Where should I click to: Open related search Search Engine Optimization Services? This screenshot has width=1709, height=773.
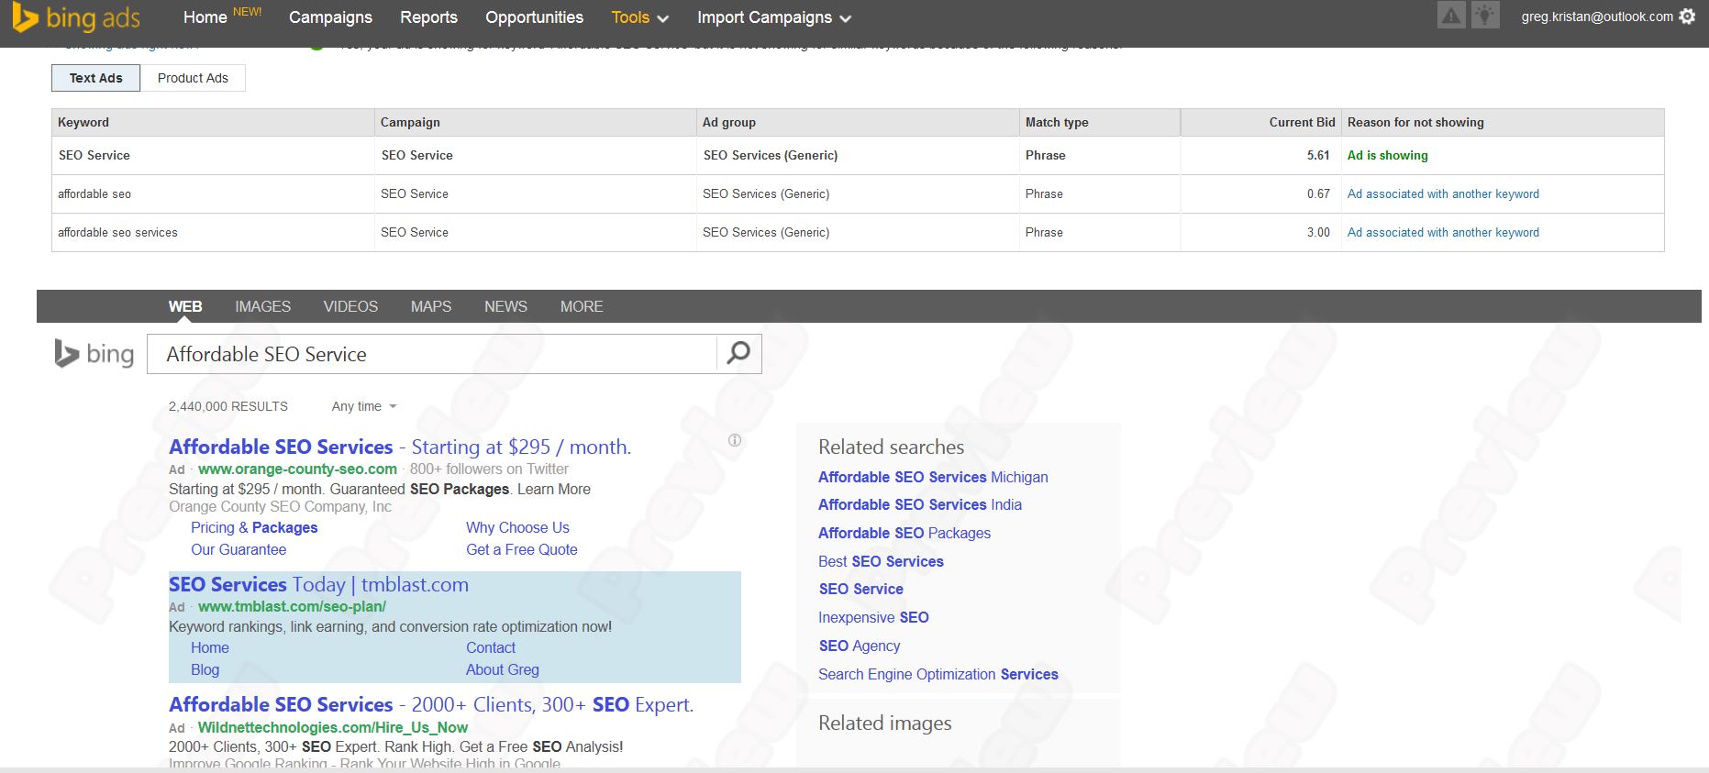click(x=938, y=674)
